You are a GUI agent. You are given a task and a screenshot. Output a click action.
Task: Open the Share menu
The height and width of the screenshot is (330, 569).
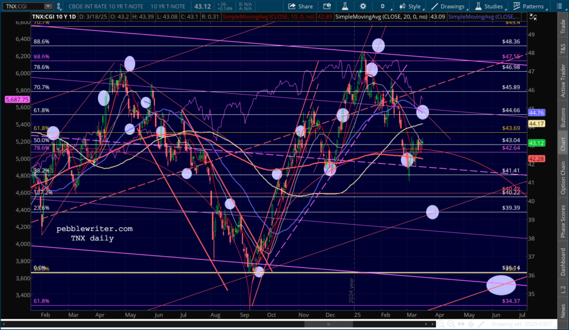(x=301, y=6)
